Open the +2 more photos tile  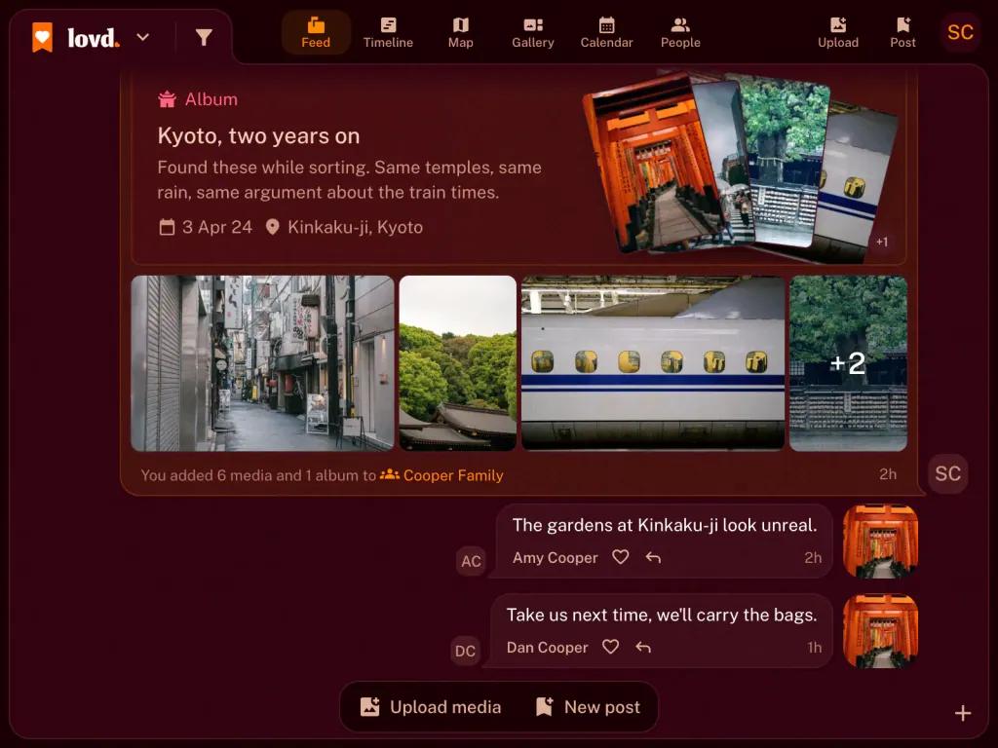click(849, 363)
